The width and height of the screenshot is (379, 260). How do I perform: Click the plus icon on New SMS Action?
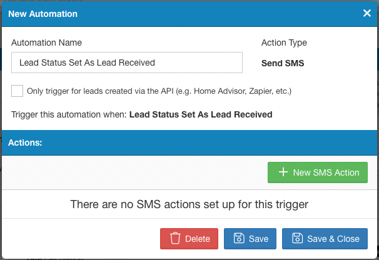point(283,172)
